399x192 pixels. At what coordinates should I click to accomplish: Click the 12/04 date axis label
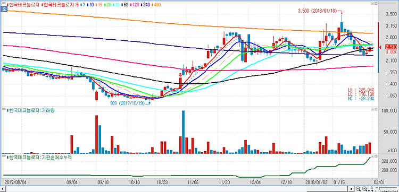click(x=255, y=182)
